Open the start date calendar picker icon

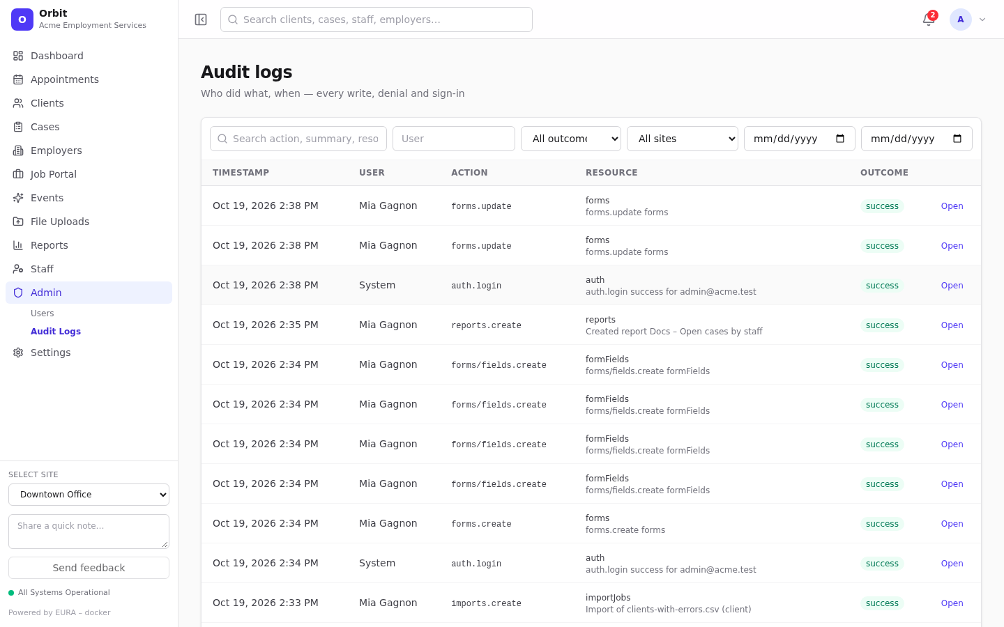(840, 139)
